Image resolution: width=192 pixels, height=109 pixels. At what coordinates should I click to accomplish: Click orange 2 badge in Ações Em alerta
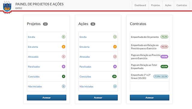[115, 47]
